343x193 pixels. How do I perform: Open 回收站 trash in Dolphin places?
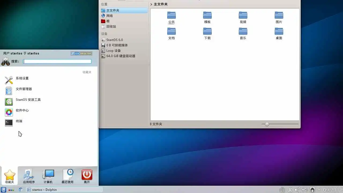[x=124, y=27]
